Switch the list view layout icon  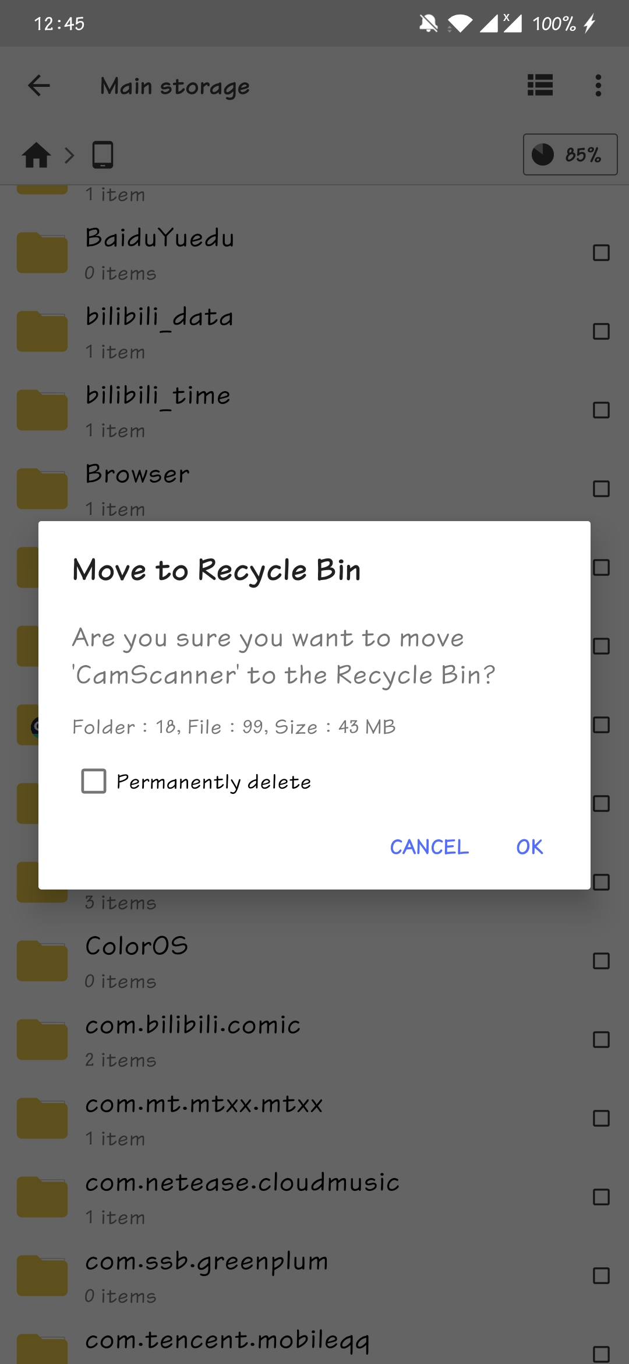coord(540,86)
